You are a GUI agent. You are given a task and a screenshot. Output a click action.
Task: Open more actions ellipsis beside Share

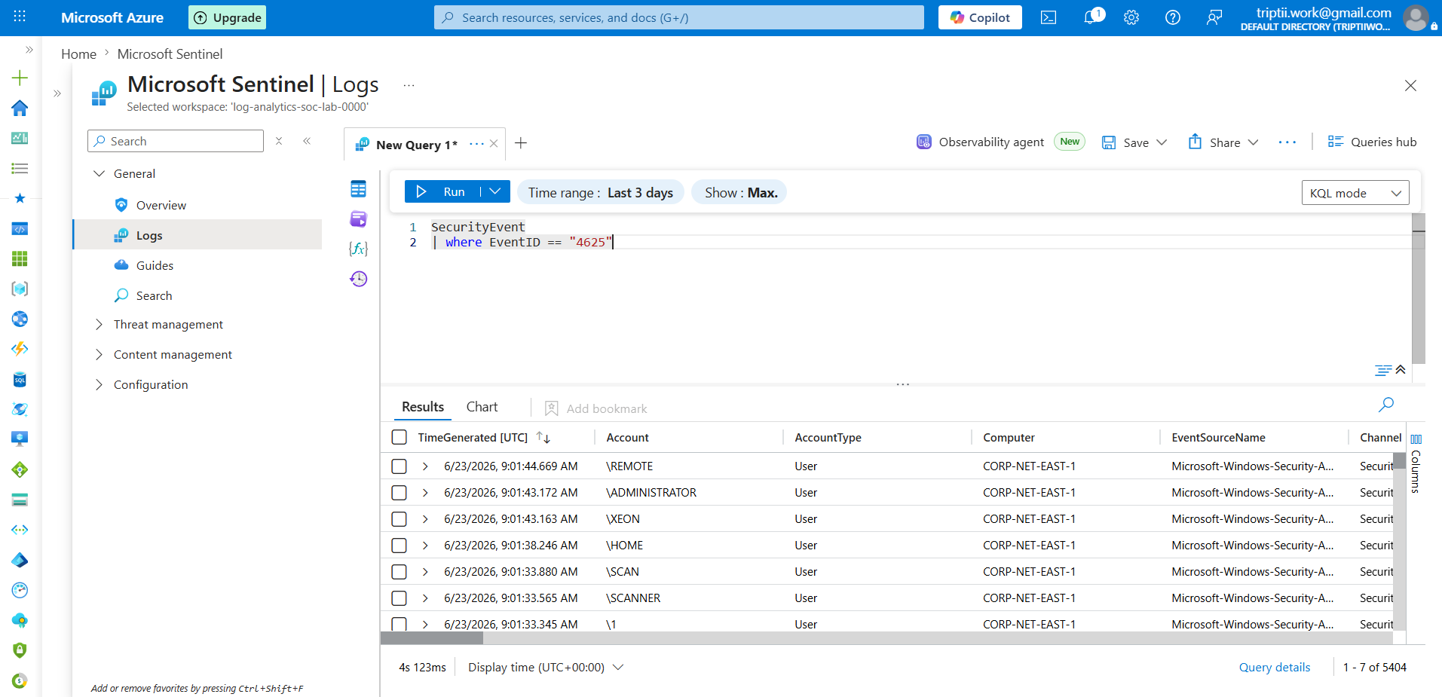tap(1287, 142)
